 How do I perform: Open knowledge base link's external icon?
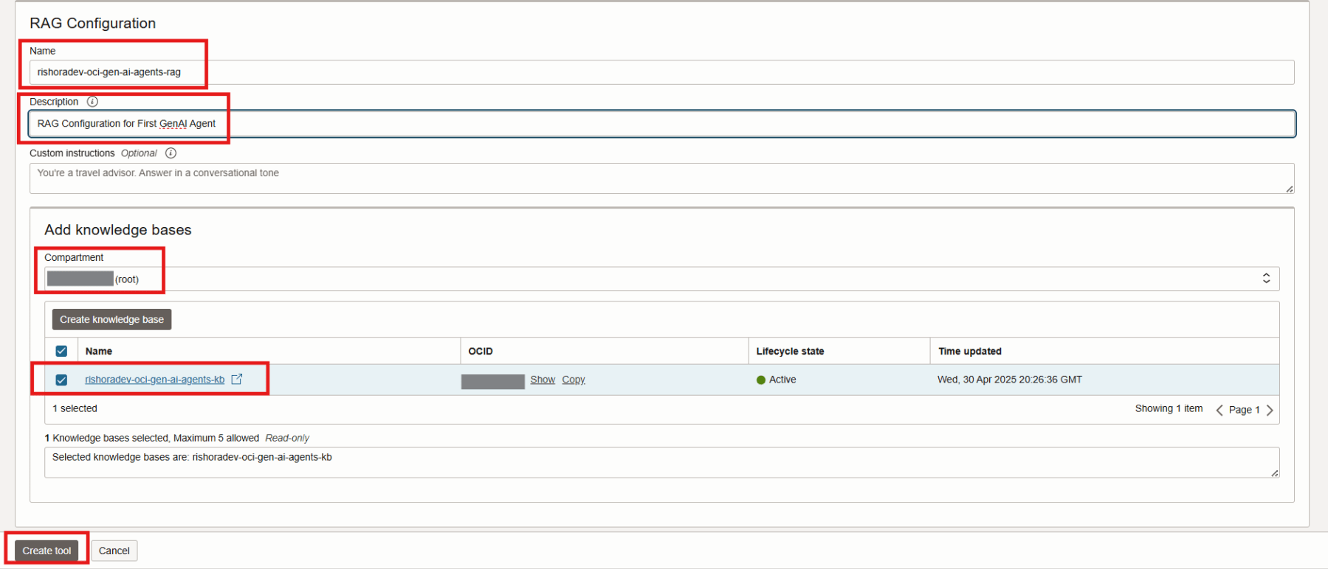pos(237,379)
